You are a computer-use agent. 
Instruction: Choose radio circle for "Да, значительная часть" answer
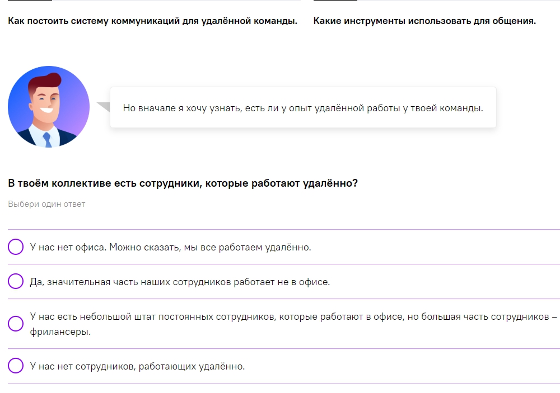click(x=16, y=281)
